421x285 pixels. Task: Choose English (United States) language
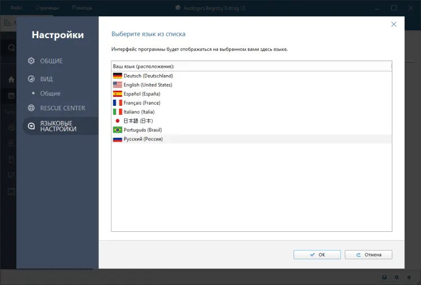(251, 85)
